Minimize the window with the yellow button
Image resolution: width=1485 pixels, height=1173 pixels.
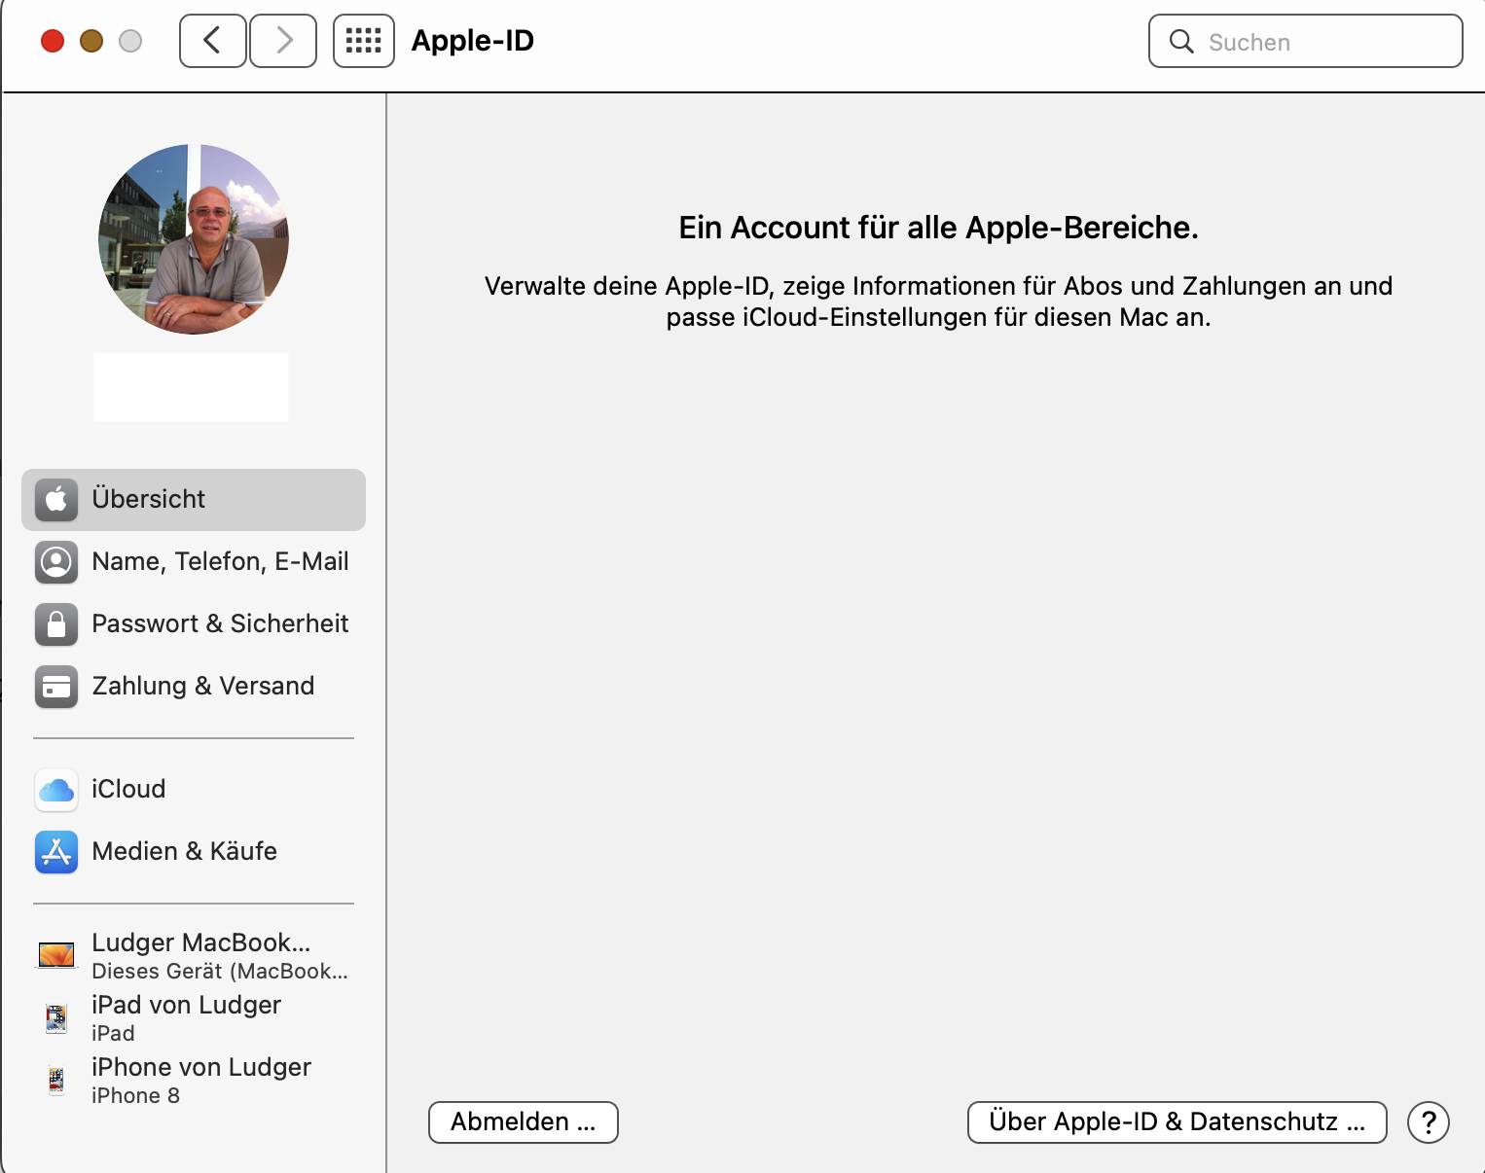pos(91,41)
